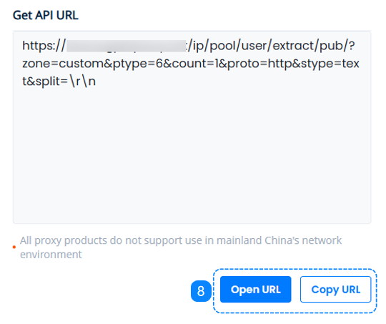Click the blurred domain in the URL
The image size is (386, 324).
click(x=126, y=46)
